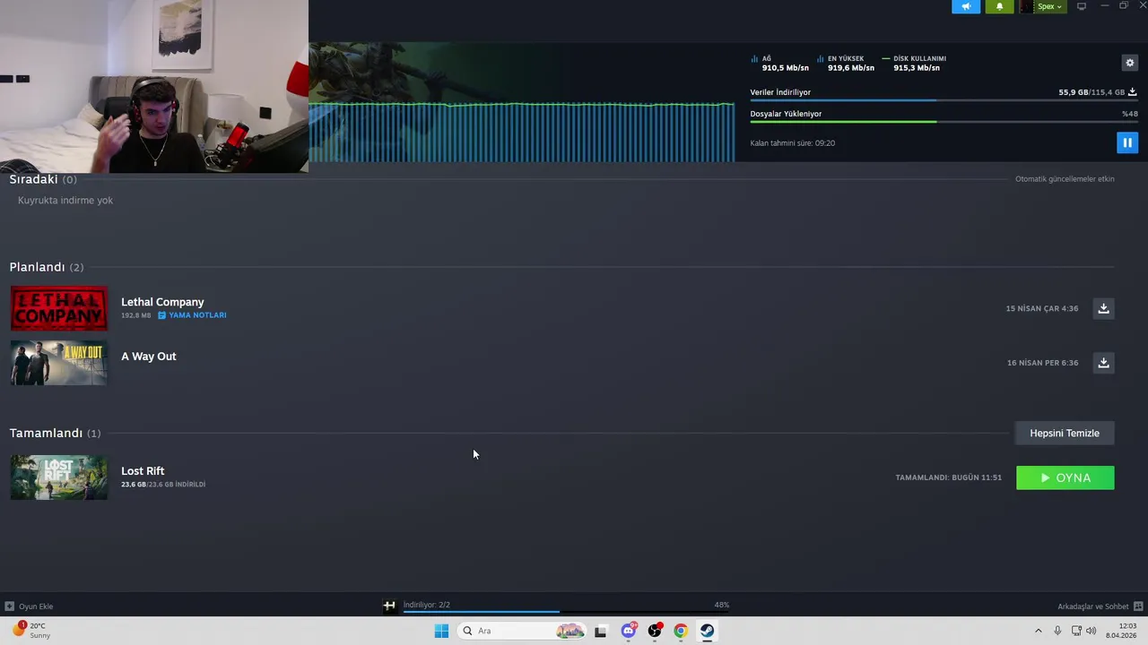The height and width of the screenshot is (645, 1148).
Task: Click the Steam announcements megaphone icon
Action: [966, 6]
